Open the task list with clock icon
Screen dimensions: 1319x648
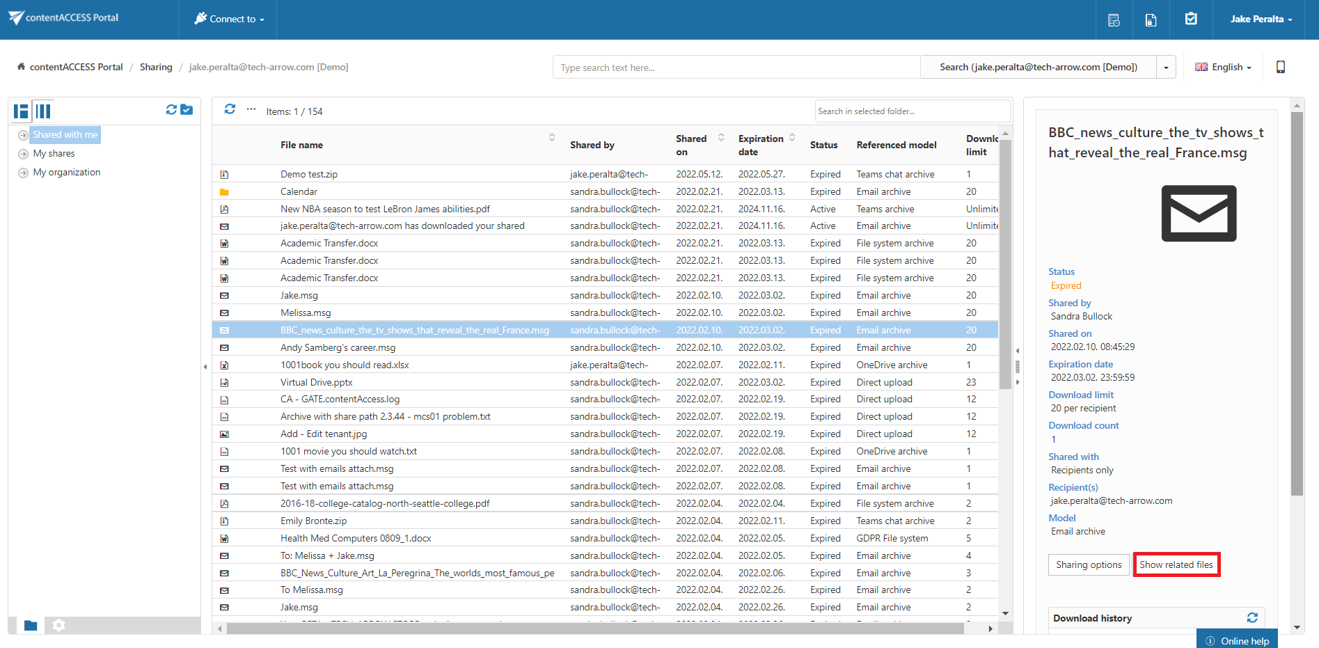pos(1114,19)
